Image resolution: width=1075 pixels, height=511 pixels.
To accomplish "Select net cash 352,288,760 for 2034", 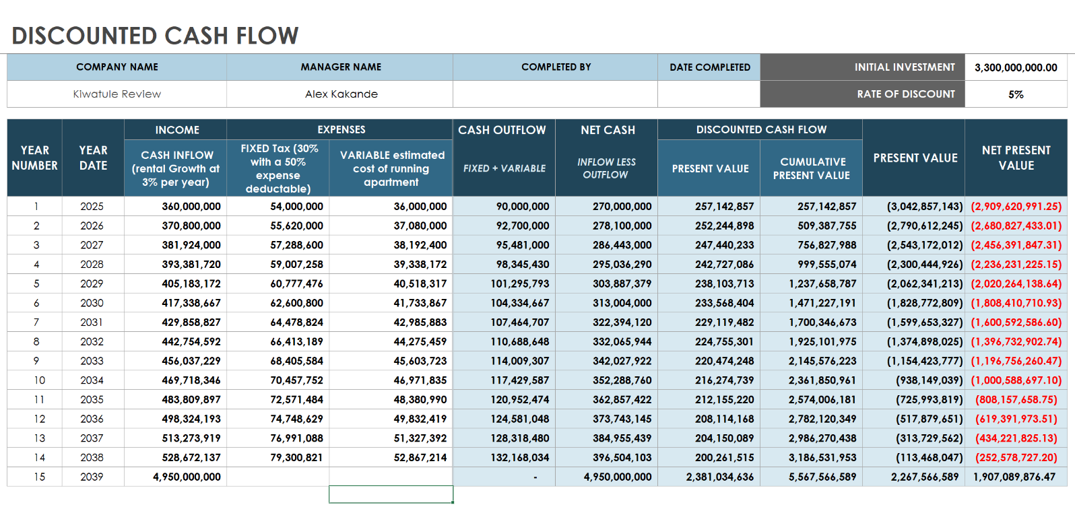I will tap(607, 380).
